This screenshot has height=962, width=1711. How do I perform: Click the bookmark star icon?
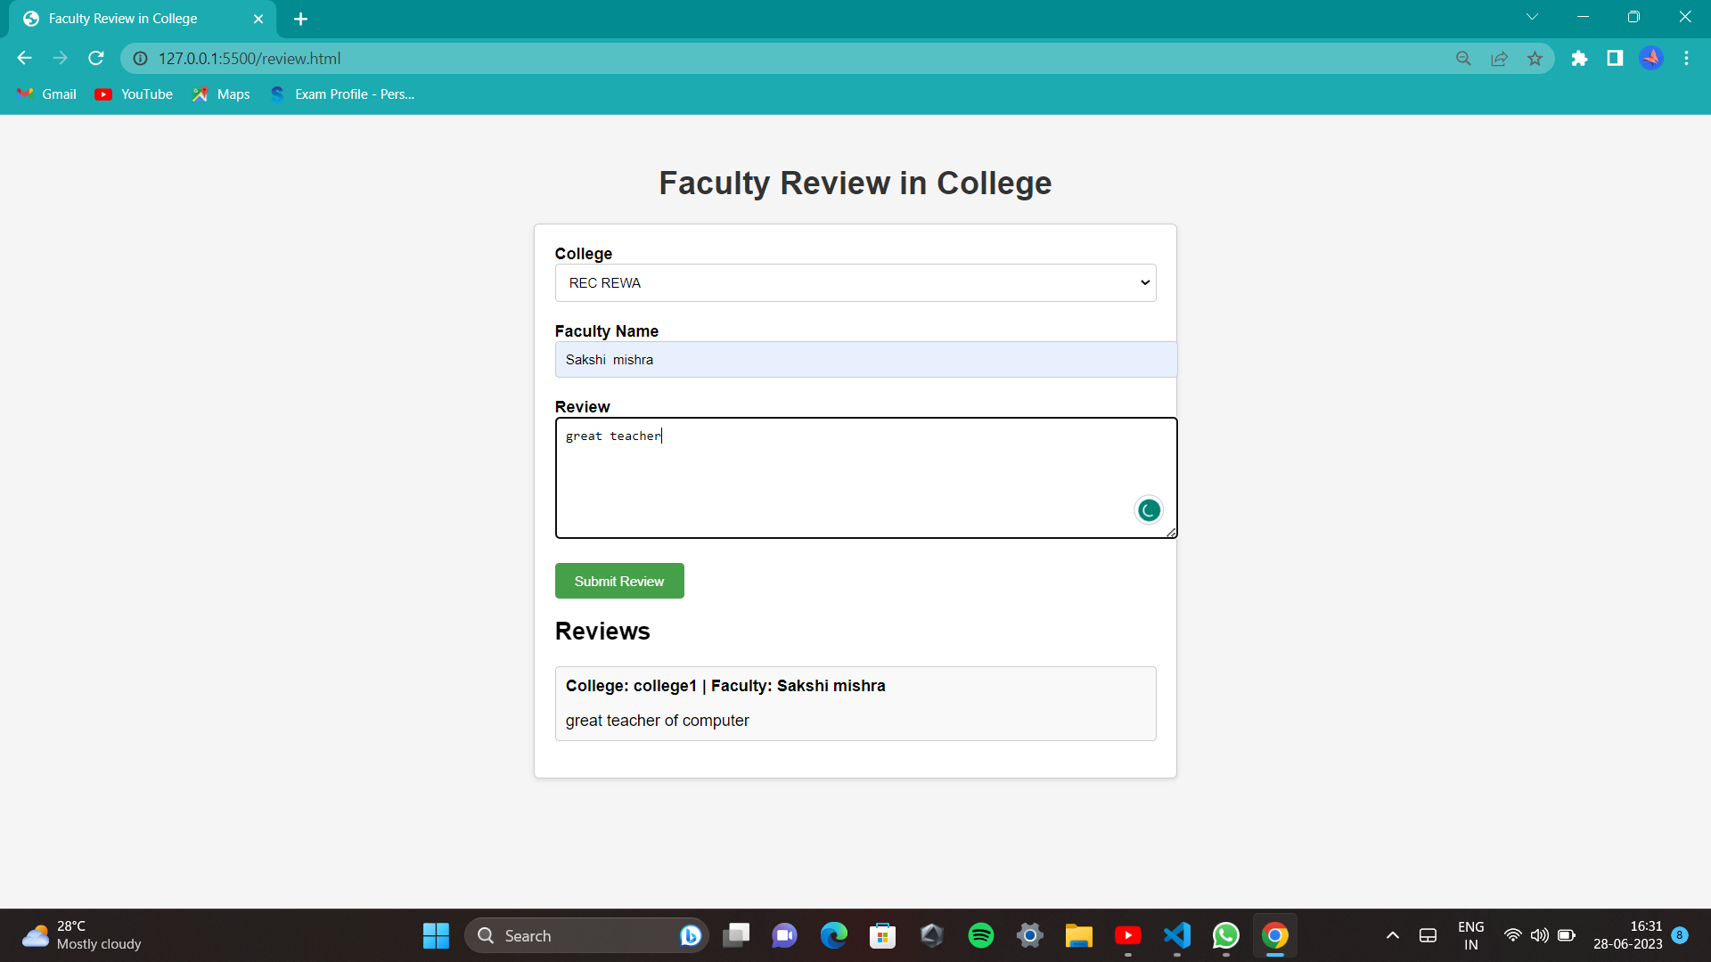[1535, 59]
